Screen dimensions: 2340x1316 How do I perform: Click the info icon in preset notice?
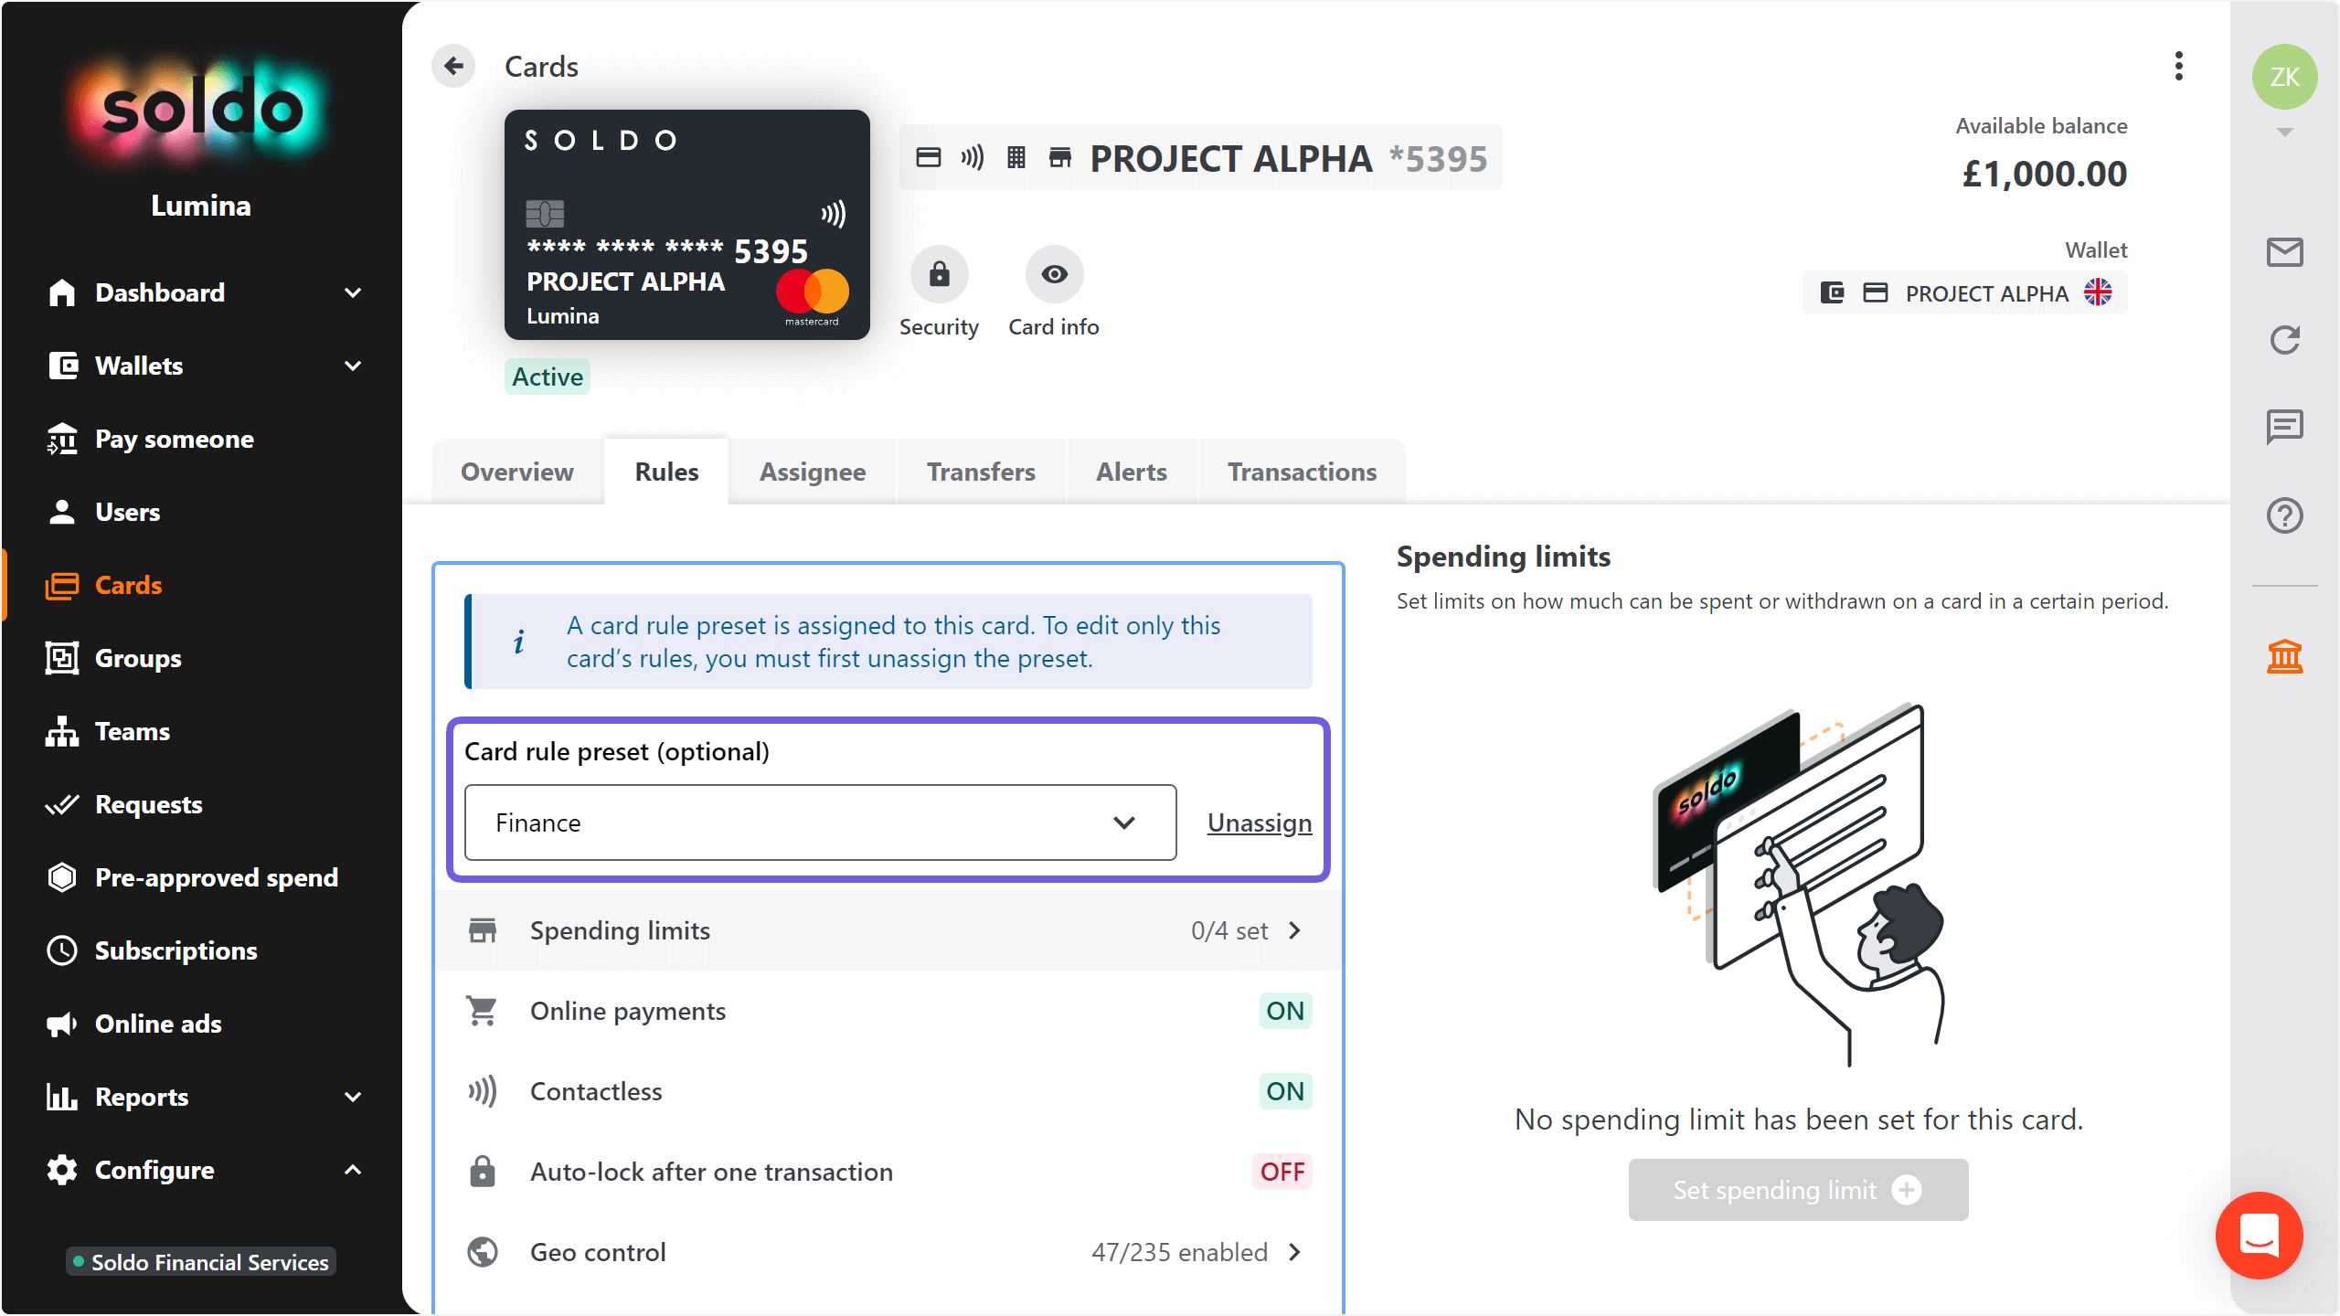[519, 642]
